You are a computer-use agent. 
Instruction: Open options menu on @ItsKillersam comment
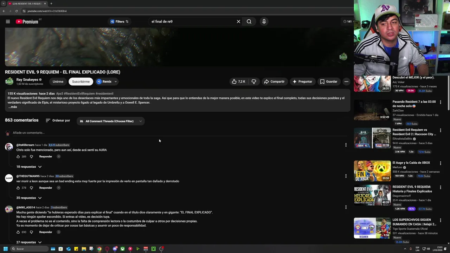tap(346, 145)
